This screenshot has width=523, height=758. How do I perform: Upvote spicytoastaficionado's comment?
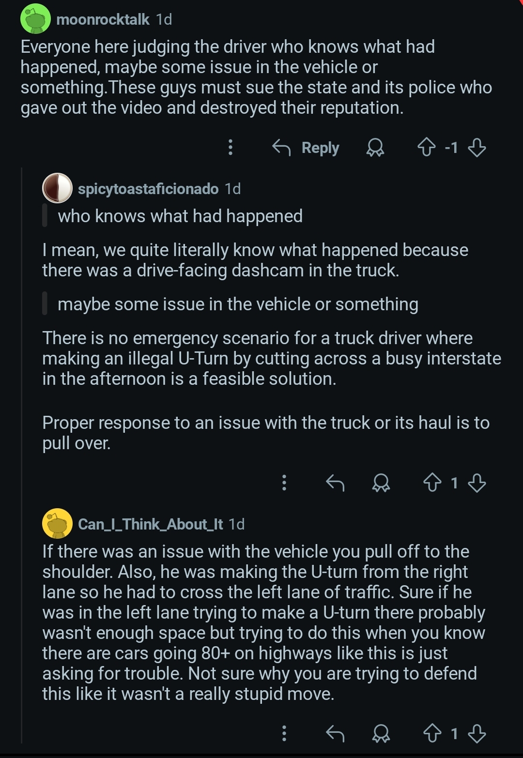click(432, 483)
